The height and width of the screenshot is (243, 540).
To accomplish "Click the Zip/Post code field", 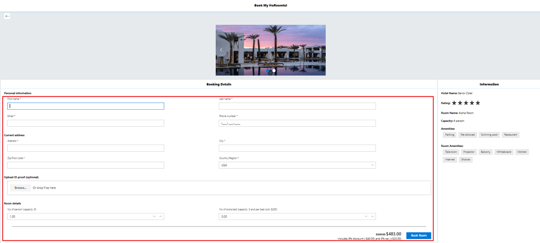I will click(x=86, y=165).
